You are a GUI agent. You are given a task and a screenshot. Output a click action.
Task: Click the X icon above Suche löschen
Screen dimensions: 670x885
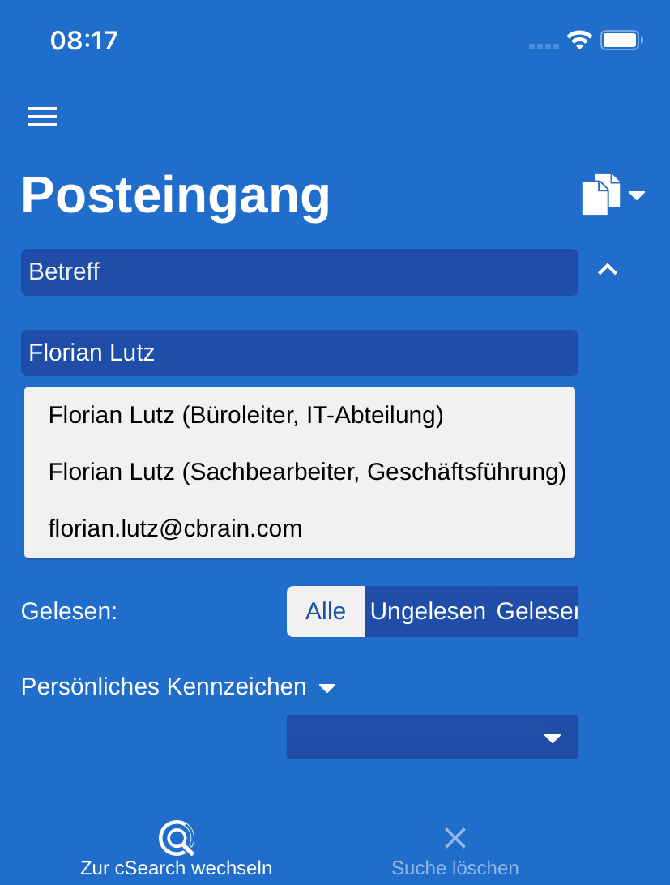tap(455, 838)
